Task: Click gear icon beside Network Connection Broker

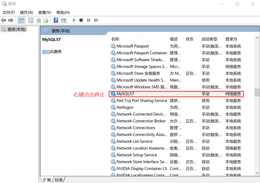Action: coord(113,121)
